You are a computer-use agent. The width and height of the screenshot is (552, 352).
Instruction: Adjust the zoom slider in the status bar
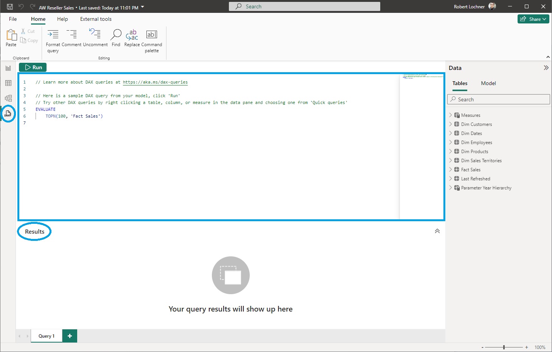[503, 346]
